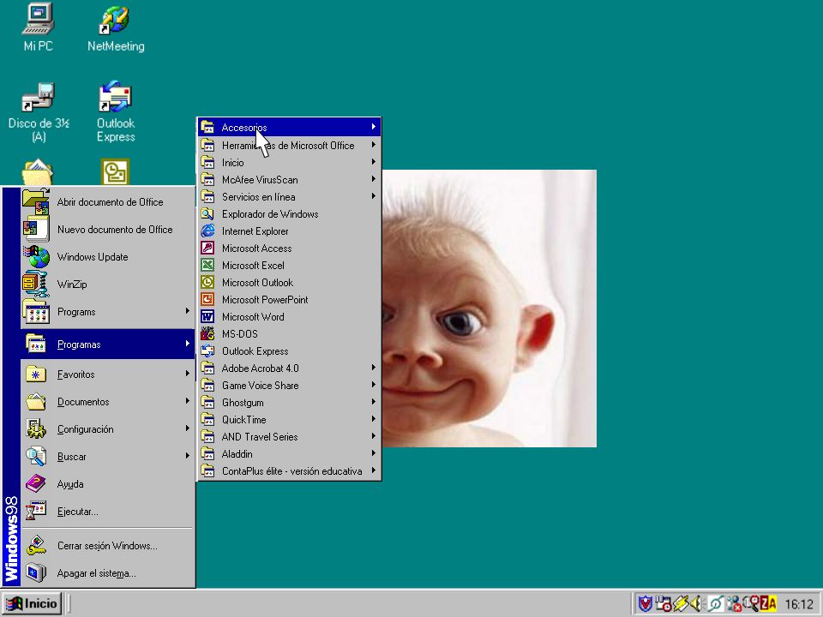
Task: Open the Documentos submenu
Action: (108, 401)
